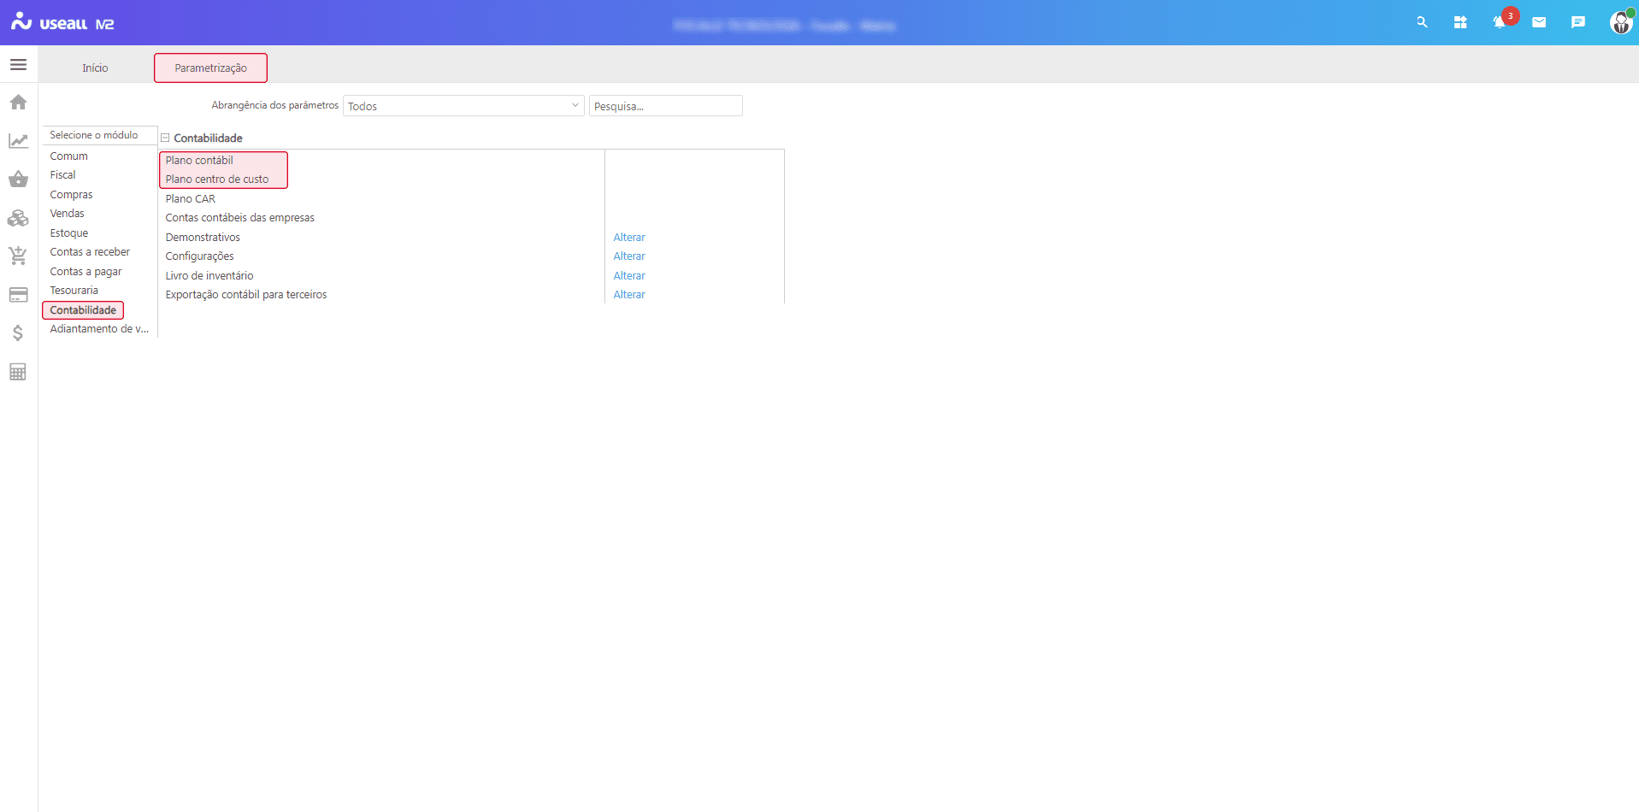
Task: Click Alterar next to Livro de inventário
Action: click(629, 276)
